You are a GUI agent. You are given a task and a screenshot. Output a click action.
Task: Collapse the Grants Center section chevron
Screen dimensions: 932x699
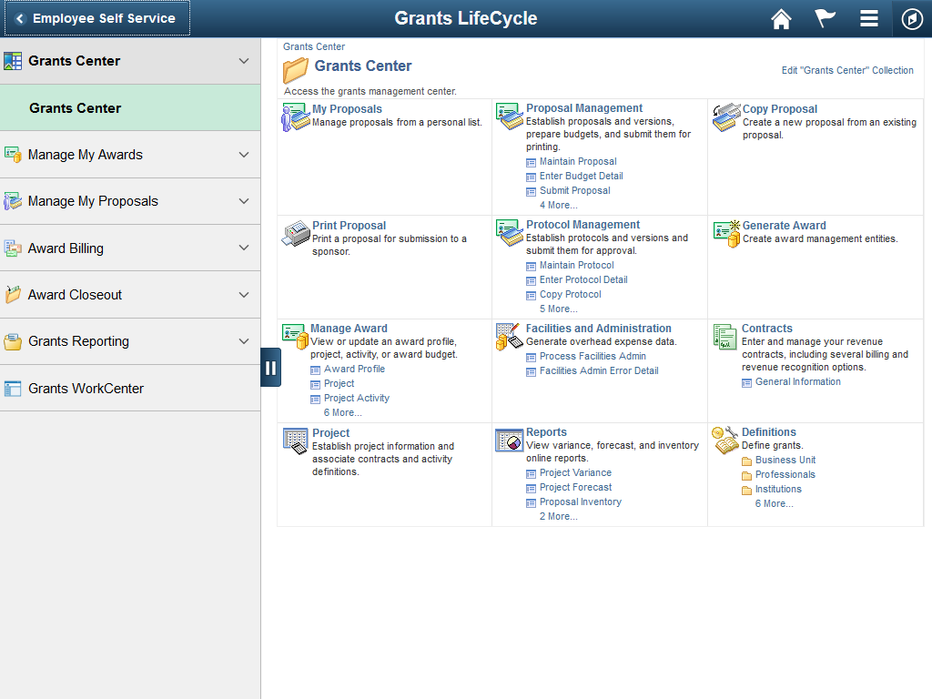point(244,61)
